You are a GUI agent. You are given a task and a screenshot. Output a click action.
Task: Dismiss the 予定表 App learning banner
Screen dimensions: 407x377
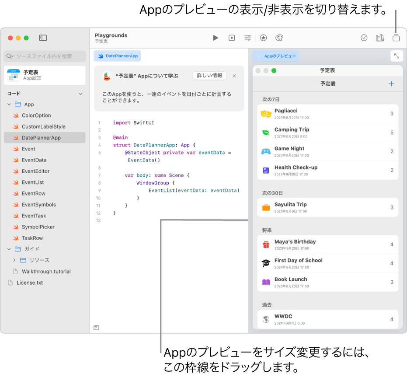click(x=234, y=76)
